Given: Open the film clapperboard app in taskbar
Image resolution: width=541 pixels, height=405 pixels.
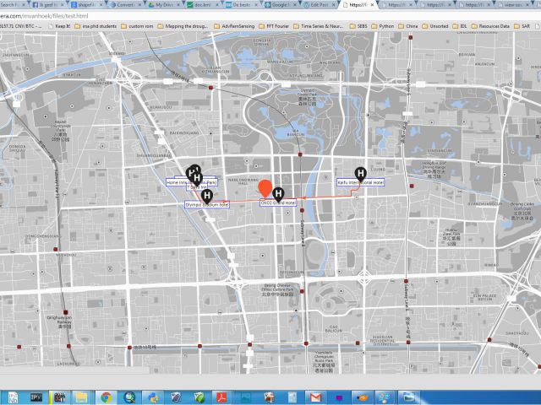Looking at the screenshot, I should [59, 397].
